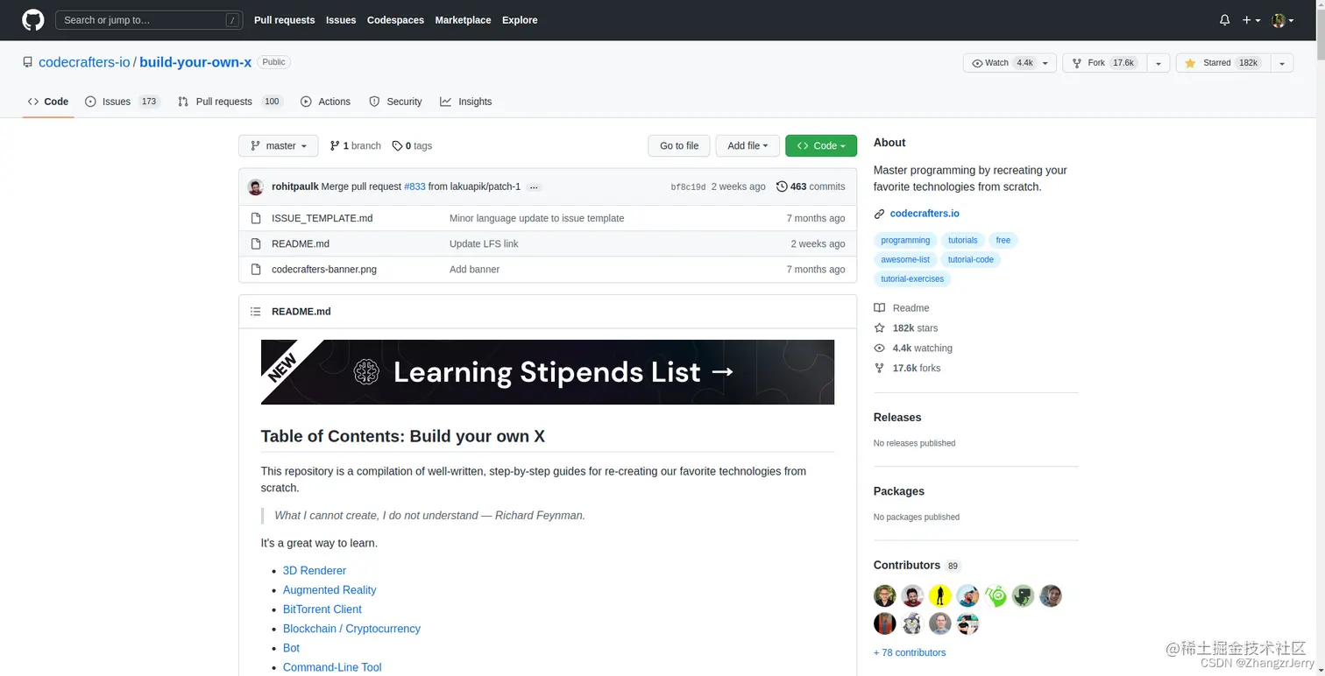
Task: Toggle the Starred button
Action: pos(1222,63)
